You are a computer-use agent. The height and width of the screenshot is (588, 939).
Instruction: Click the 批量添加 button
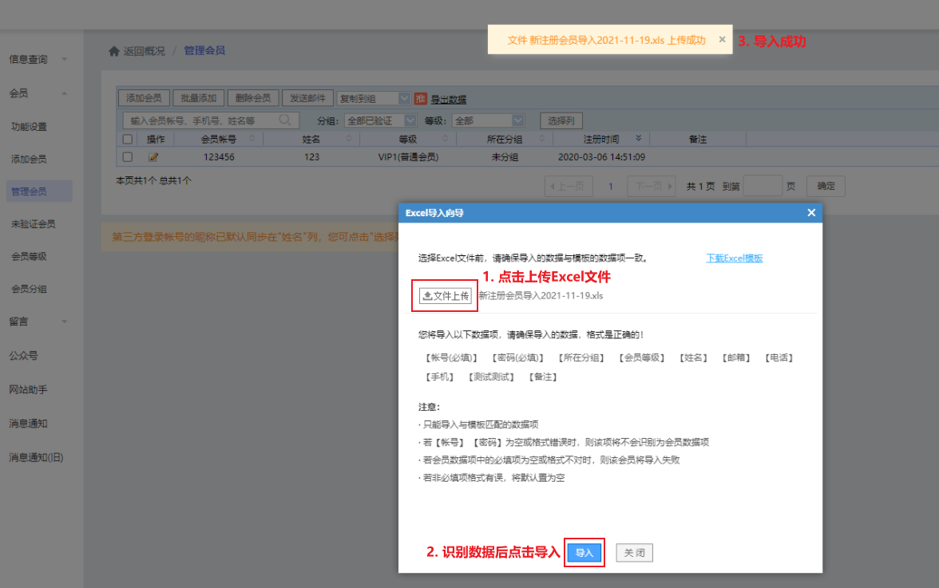point(198,98)
